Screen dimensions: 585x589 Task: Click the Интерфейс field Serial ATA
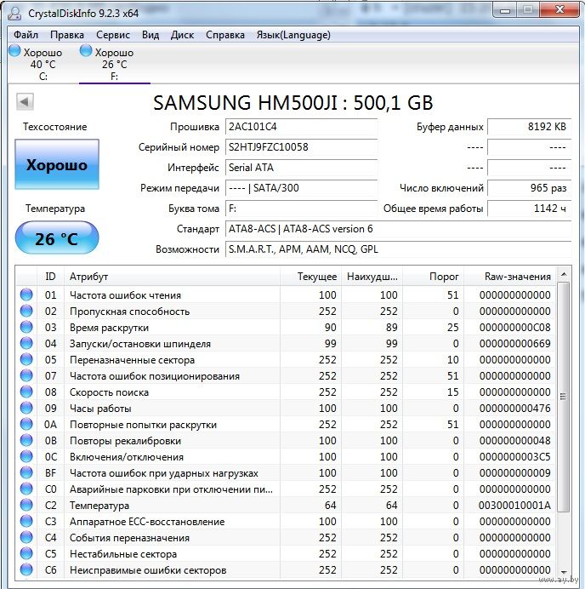301,168
